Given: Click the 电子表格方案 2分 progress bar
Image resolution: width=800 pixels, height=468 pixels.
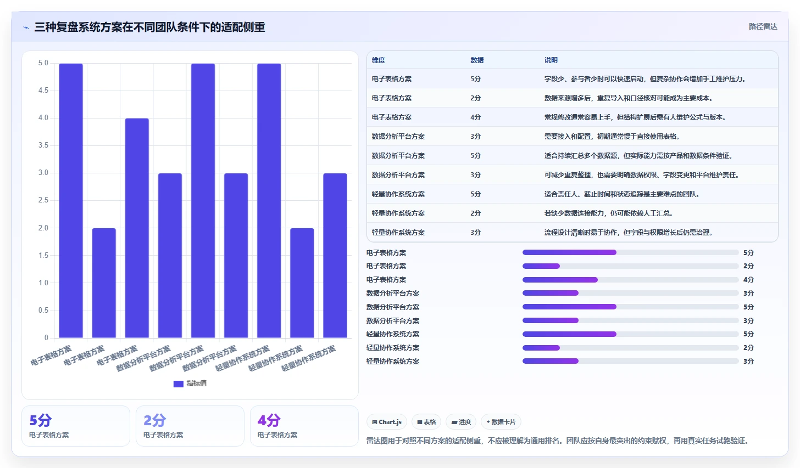Looking at the screenshot, I should [631, 266].
